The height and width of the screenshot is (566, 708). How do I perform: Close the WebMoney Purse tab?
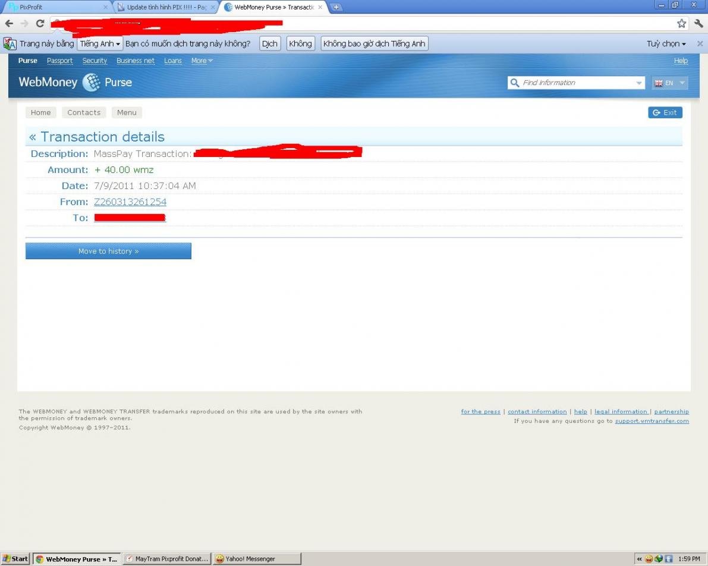coord(320,7)
